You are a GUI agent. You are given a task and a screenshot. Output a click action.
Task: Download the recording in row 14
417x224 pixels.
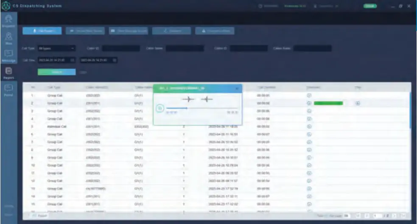[x=309, y=196]
